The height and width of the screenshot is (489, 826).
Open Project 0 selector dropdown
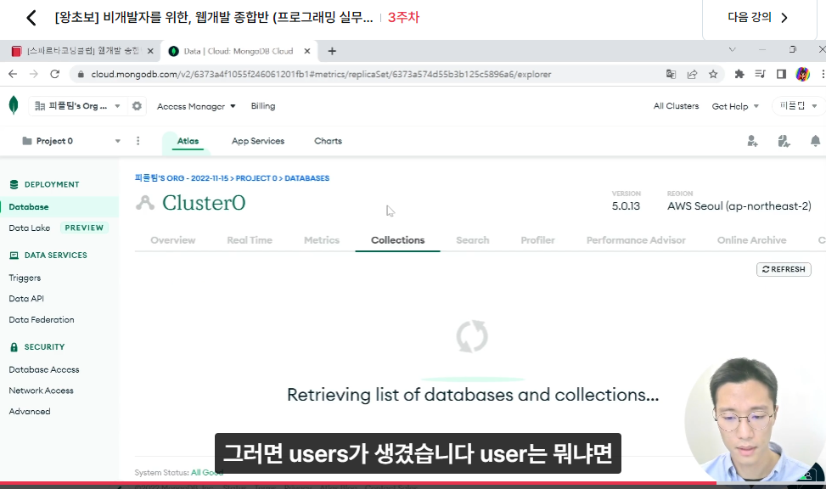tap(71, 141)
